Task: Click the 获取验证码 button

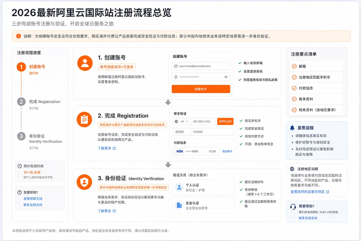Action: pos(225,121)
